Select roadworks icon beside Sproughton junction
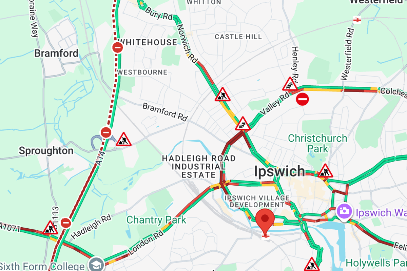407x271 pixels. pos(124,140)
